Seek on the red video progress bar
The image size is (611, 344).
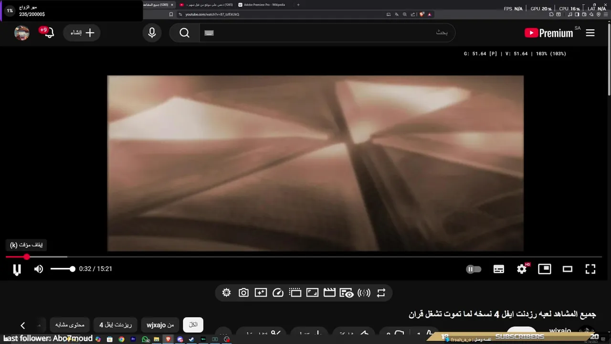(304, 257)
